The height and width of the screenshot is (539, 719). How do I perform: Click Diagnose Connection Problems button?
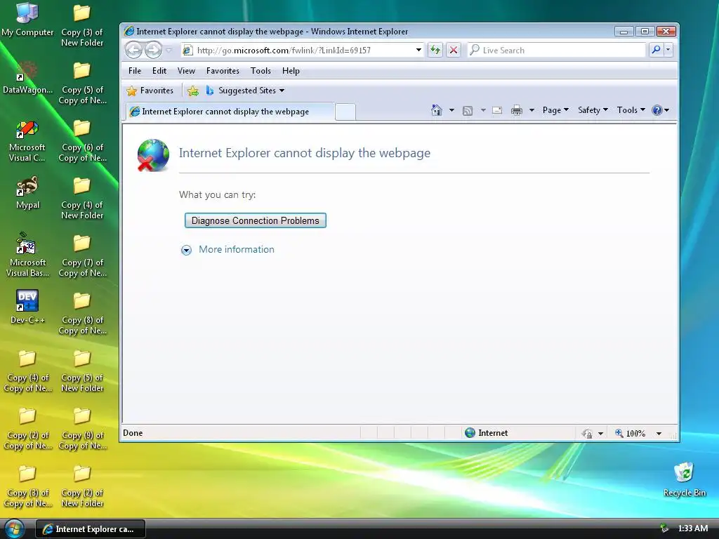[256, 220]
